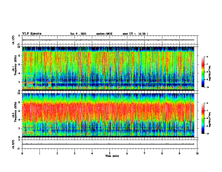Click the "VLF Spectra" plot title
Viewport: 222px width, 172px height.
[x=32, y=34]
